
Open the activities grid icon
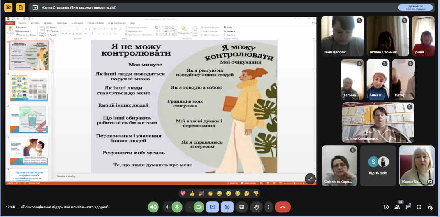[419, 207]
